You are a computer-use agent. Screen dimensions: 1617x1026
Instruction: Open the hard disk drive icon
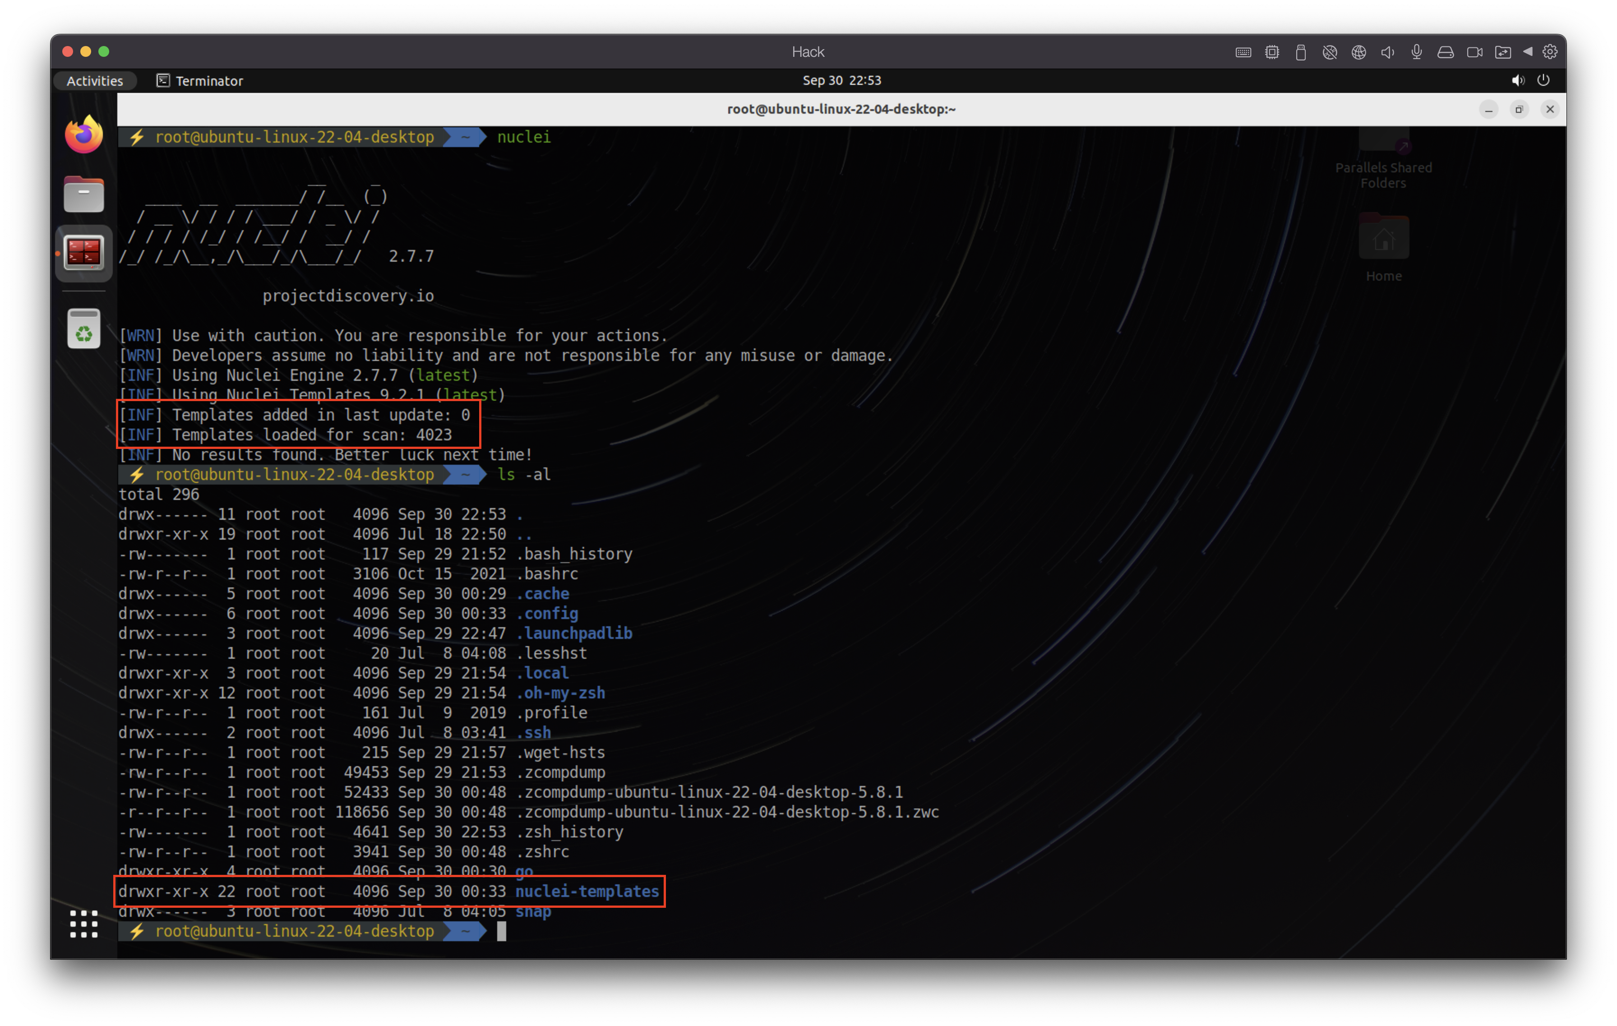(x=1445, y=52)
